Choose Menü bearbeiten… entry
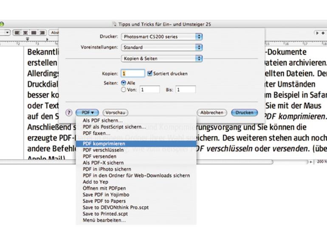327x245 pixels. [x=136, y=220]
